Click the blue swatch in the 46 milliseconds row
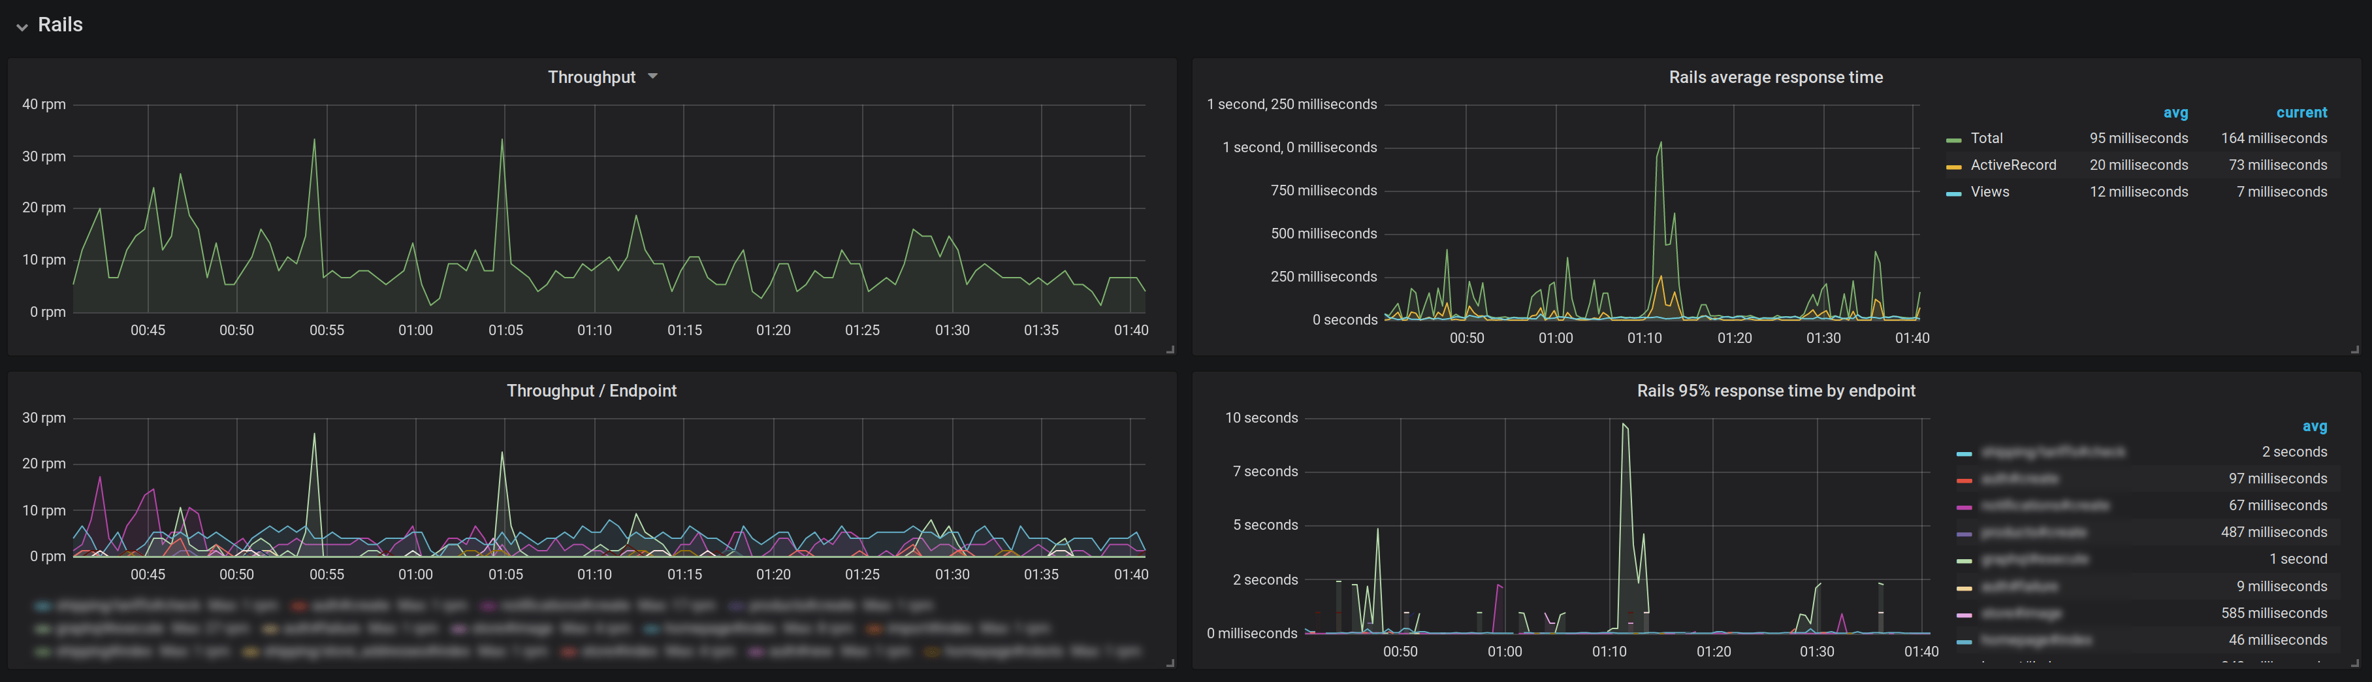Viewport: 2372px width, 682px height. (1964, 641)
